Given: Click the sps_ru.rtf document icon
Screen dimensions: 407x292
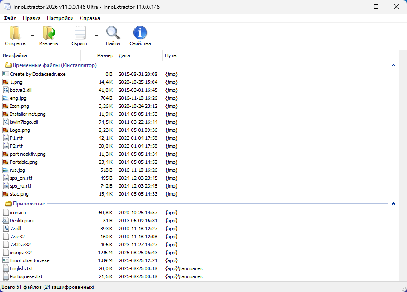Looking at the screenshot, I should 6,186.
